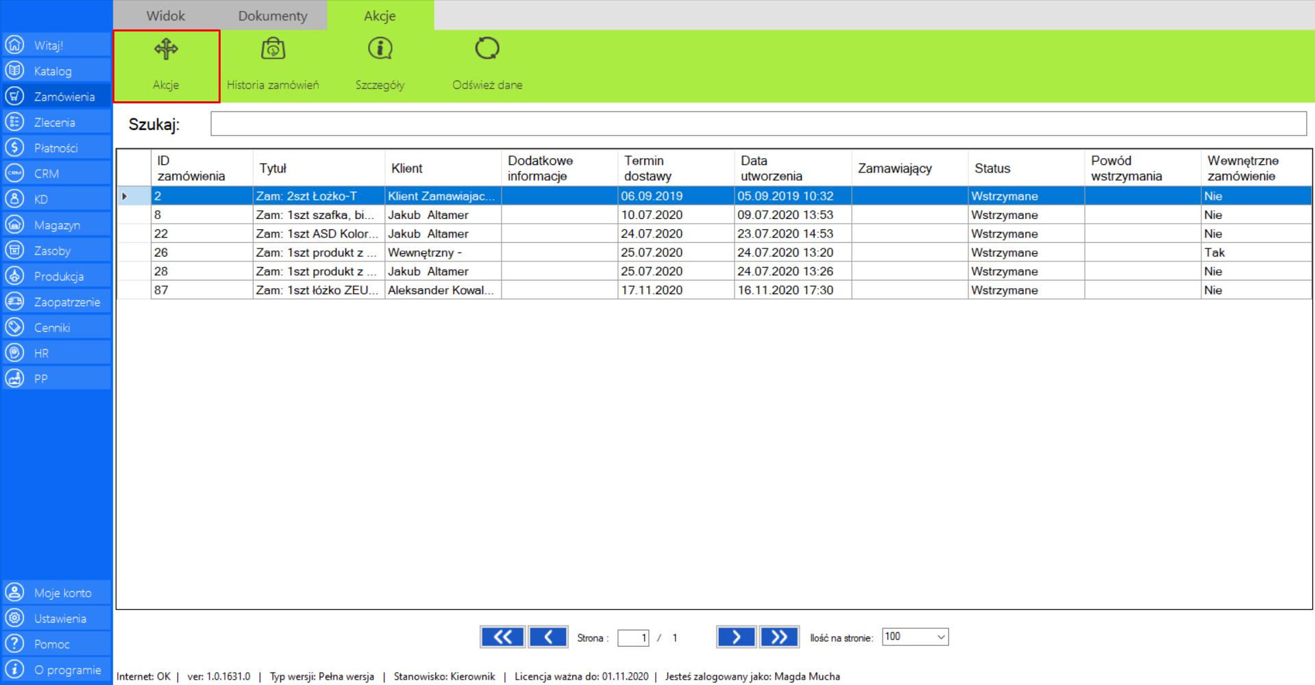Viewport: 1315px width, 685px height.
Task: Click the Akcje move-arrows toolbar icon
Action: (x=166, y=49)
